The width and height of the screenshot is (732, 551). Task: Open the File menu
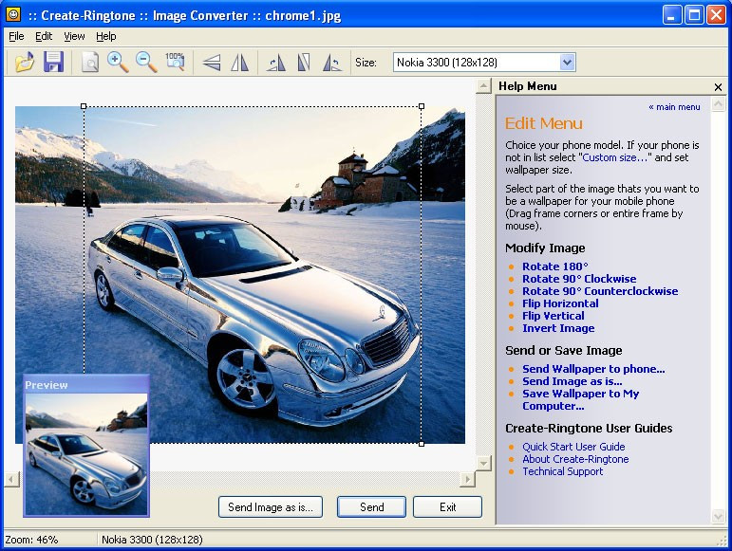[x=16, y=36]
